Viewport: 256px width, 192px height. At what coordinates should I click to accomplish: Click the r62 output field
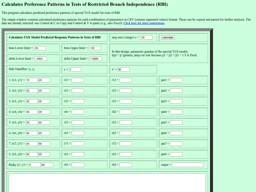(x=126, y=133)
